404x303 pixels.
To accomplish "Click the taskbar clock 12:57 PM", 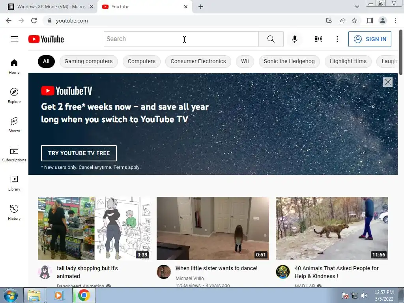I will click(384, 292).
